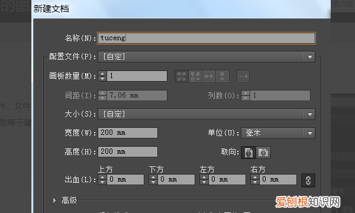355x213 pixels.
Task: Decrease 右方 right bleed value
Action: point(255,182)
